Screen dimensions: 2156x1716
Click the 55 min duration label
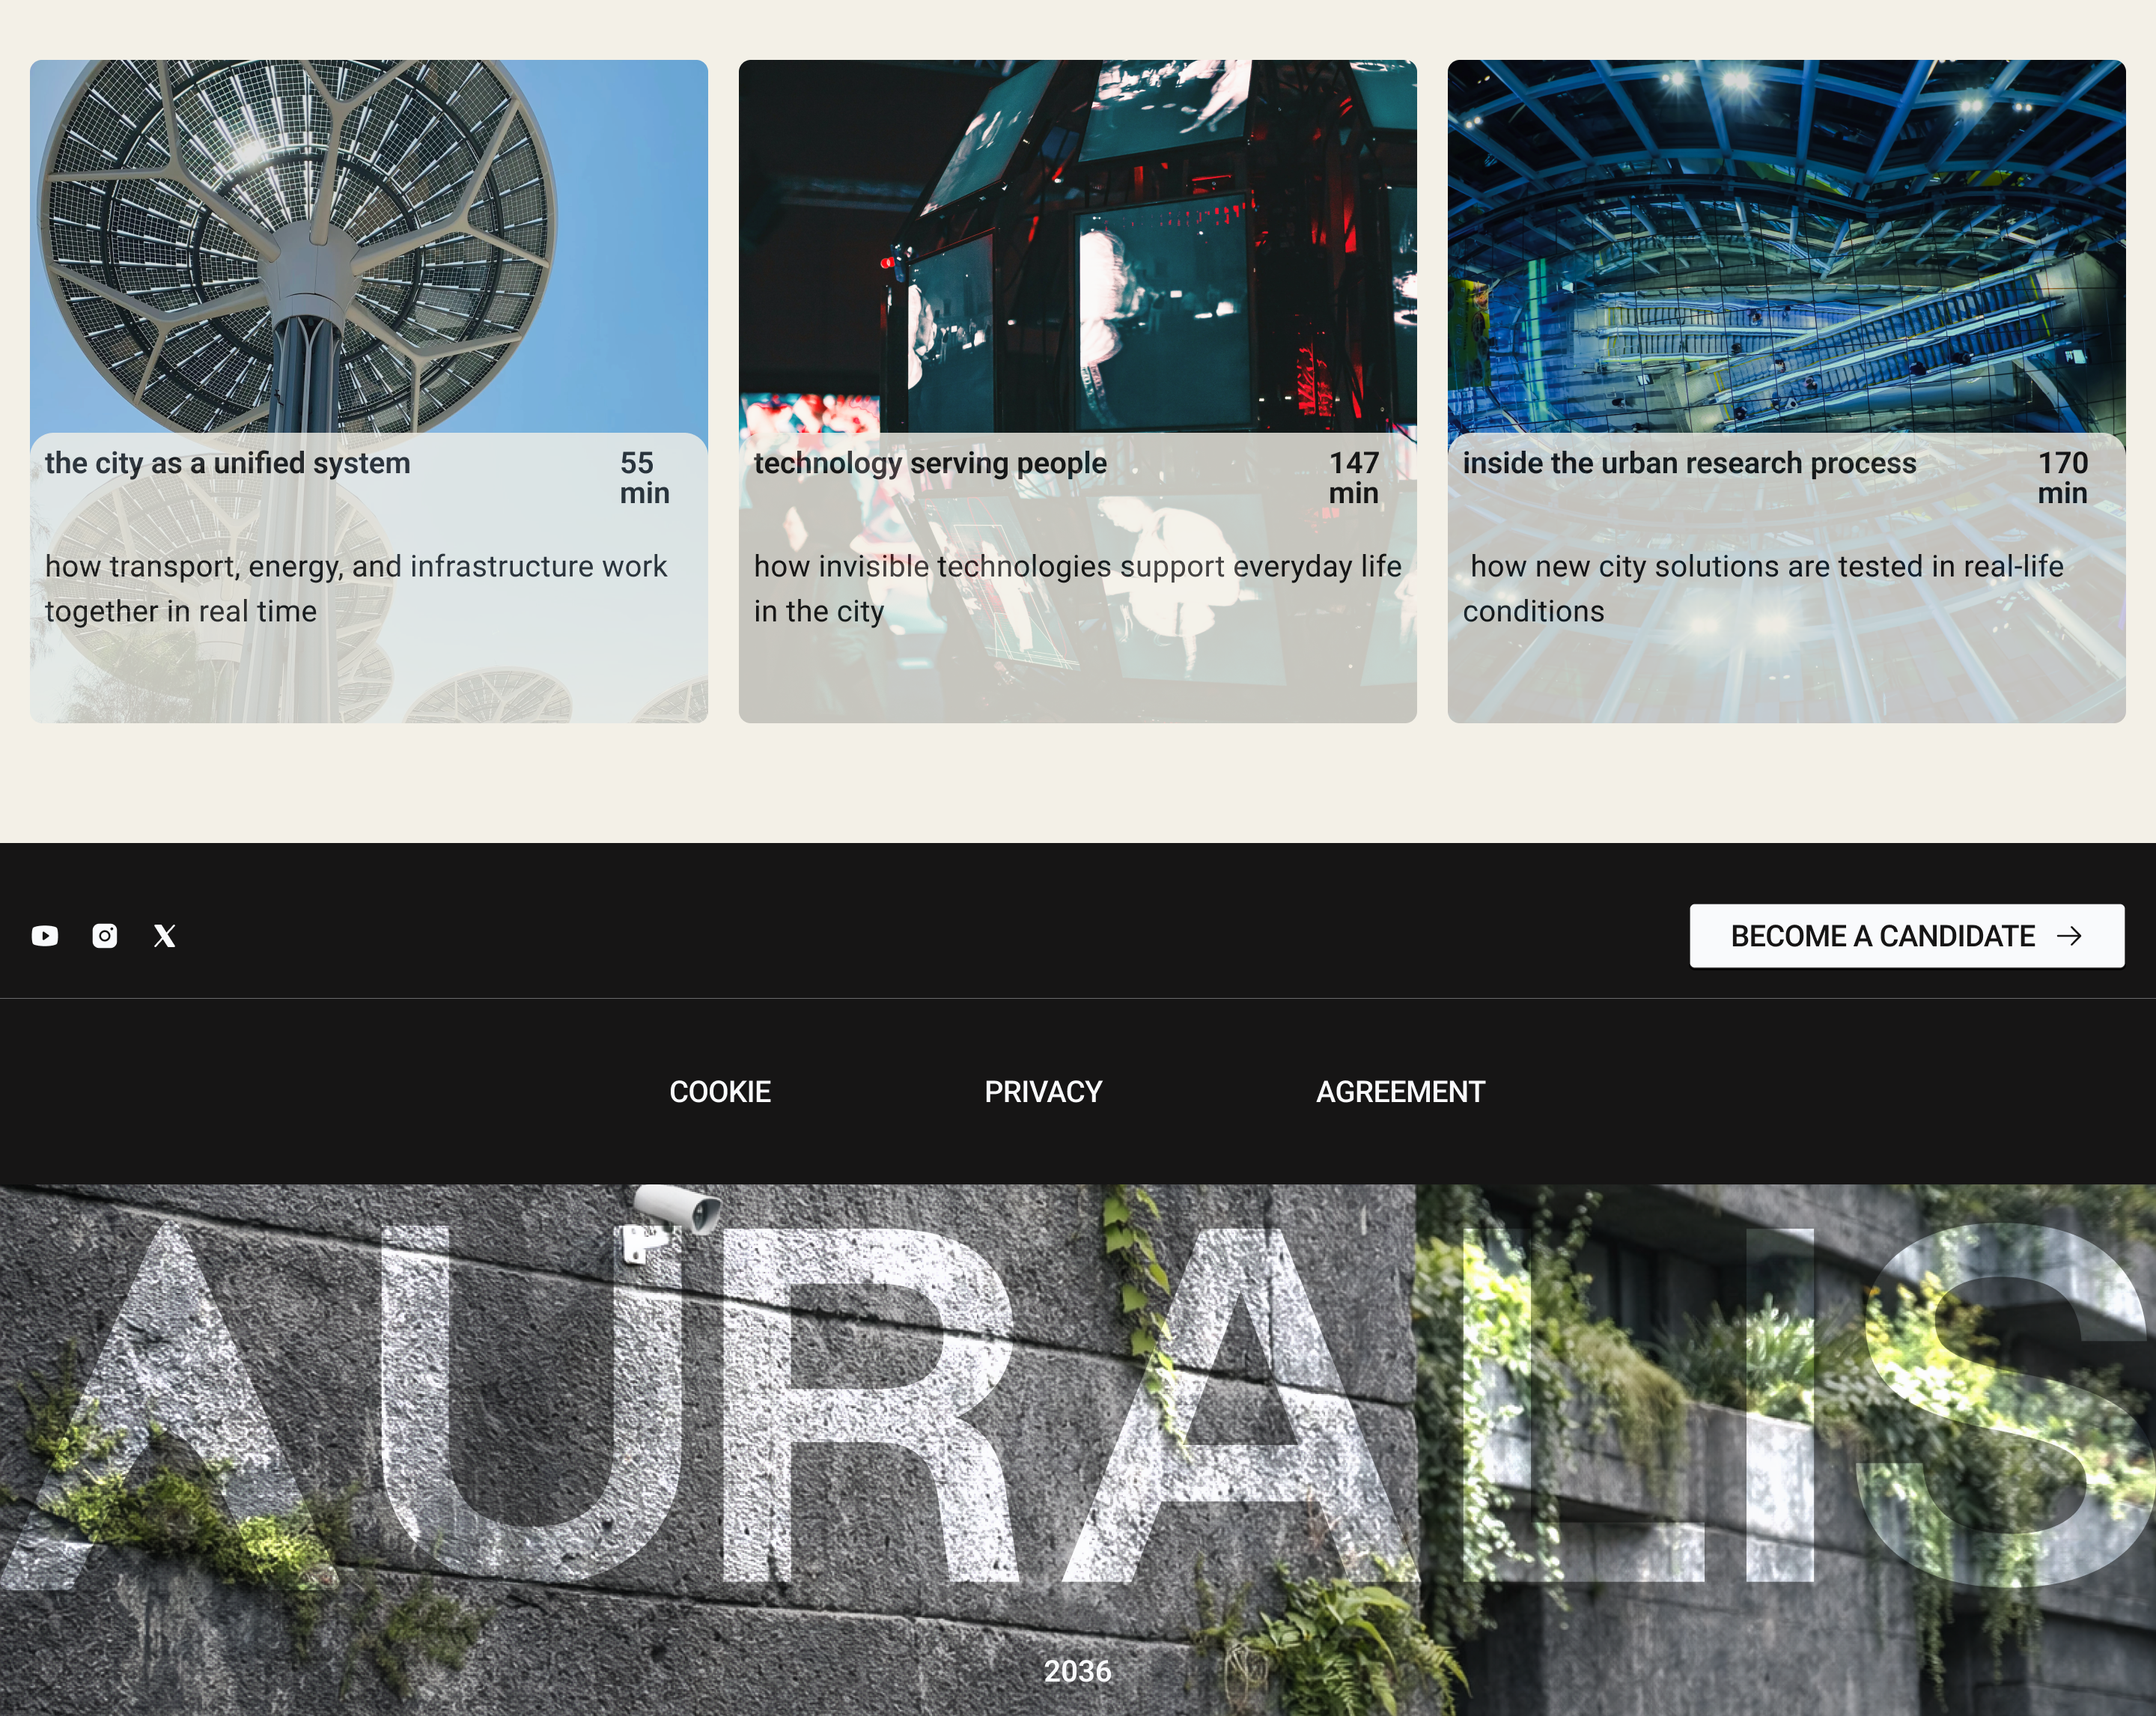point(645,478)
